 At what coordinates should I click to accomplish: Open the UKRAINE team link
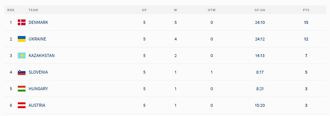(x=37, y=39)
